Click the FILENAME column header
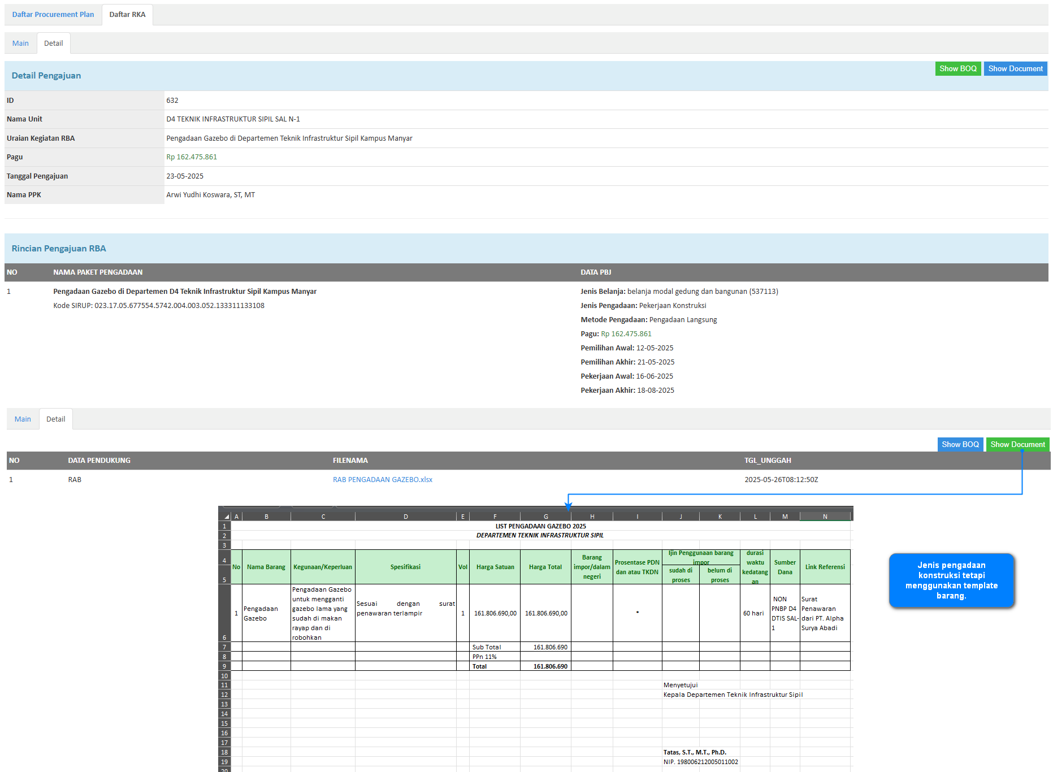This screenshot has width=1053, height=772. click(x=350, y=461)
